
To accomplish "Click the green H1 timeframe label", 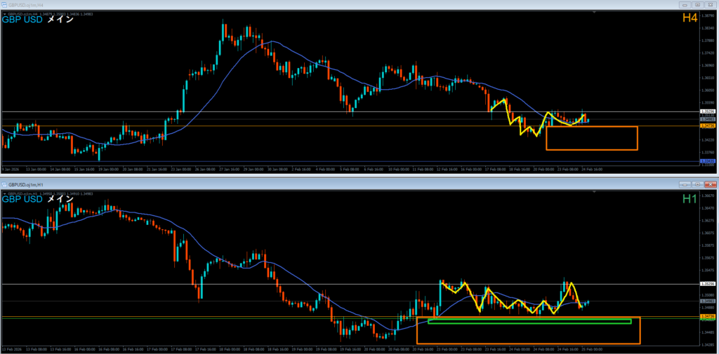I will (x=690, y=198).
